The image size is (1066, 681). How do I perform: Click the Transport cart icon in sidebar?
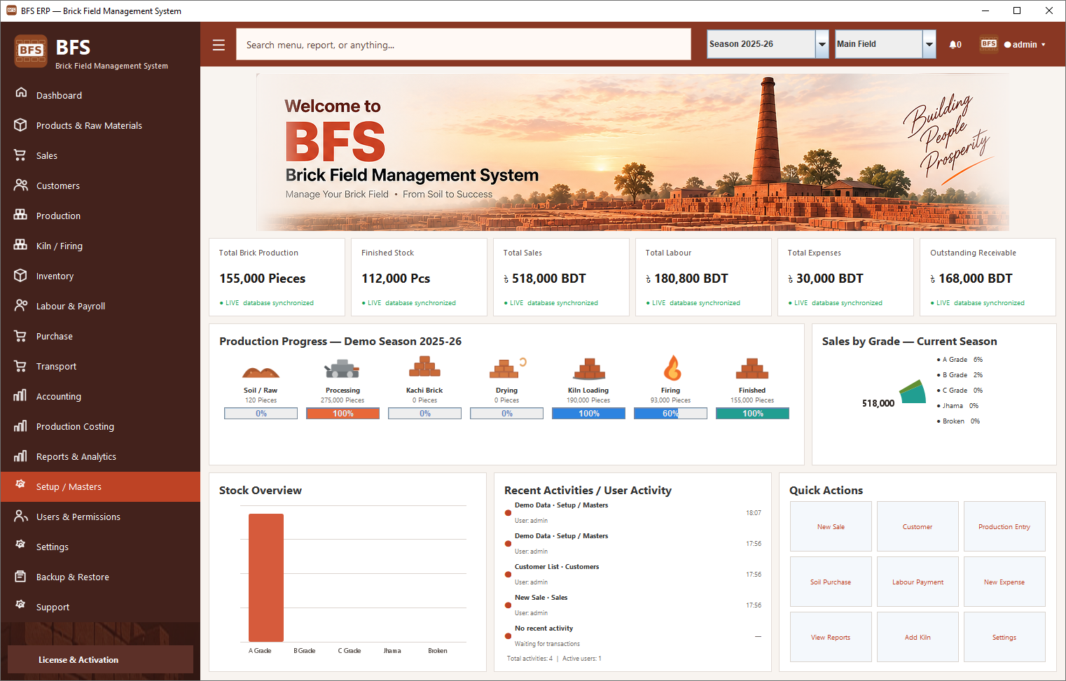pyautogui.click(x=21, y=366)
